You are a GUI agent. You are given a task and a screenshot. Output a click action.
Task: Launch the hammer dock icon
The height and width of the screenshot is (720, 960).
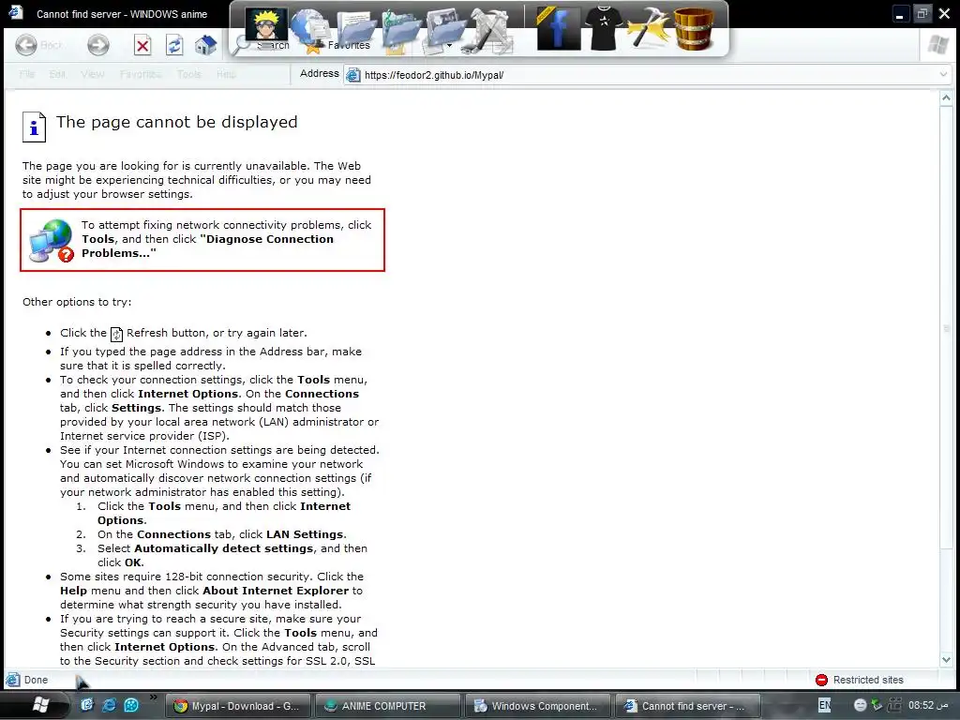tap(648, 28)
